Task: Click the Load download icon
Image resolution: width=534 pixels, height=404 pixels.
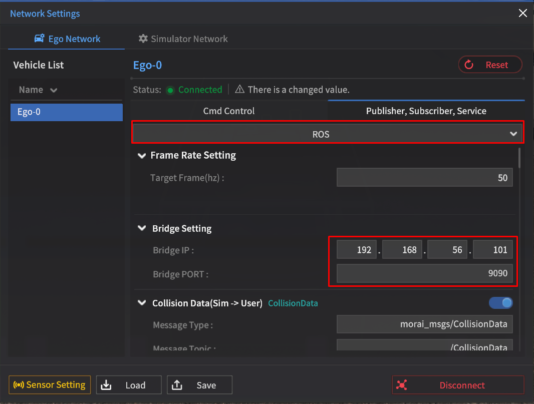Action: point(106,385)
